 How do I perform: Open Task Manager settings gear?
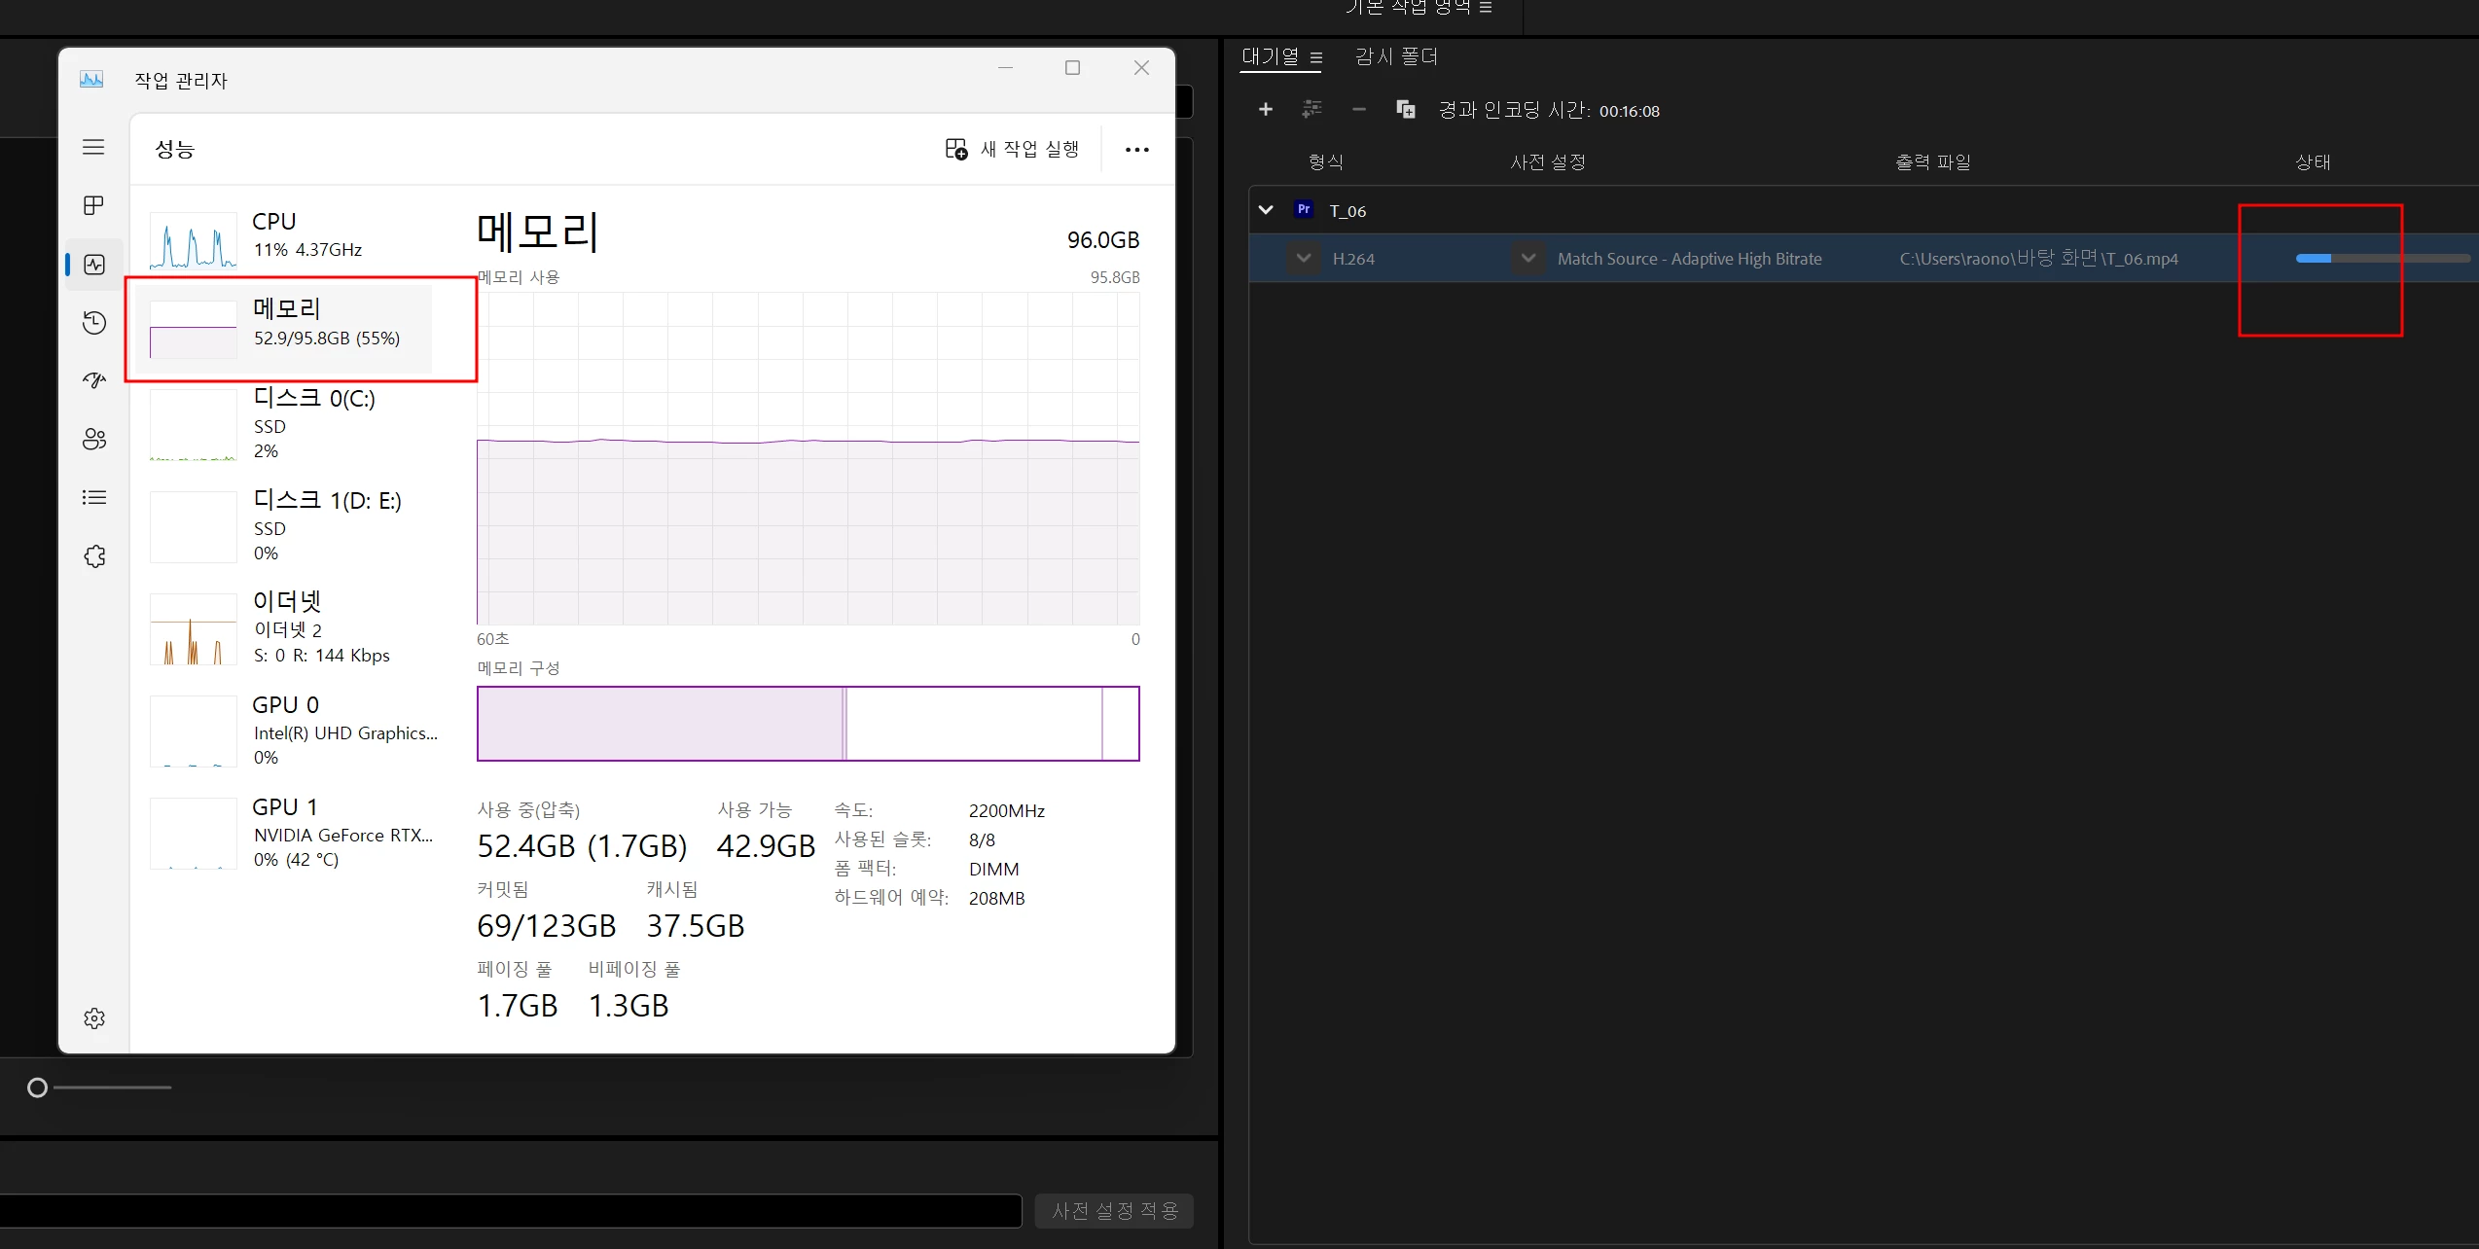(93, 1018)
